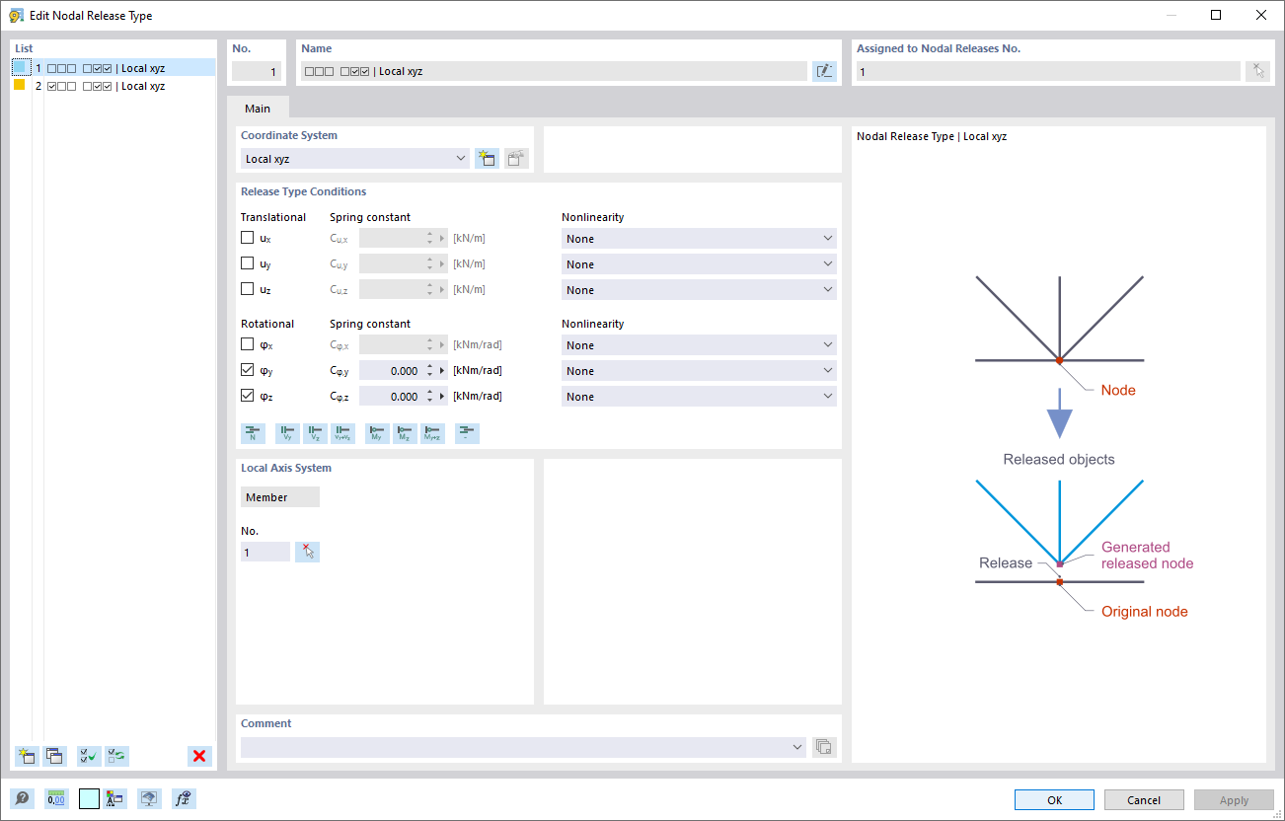Disable the φy rotational release
1285x821 pixels.
click(247, 369)
